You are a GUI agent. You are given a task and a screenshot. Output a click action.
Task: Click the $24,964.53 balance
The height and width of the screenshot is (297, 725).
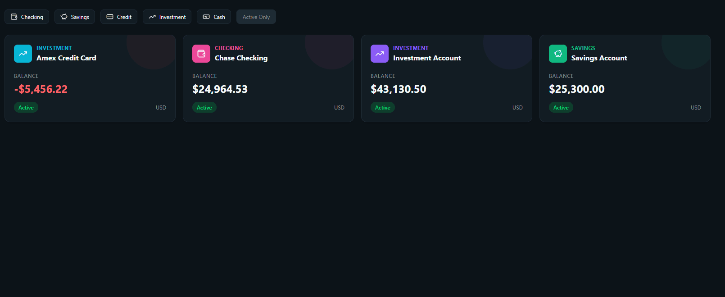(220, 89)
